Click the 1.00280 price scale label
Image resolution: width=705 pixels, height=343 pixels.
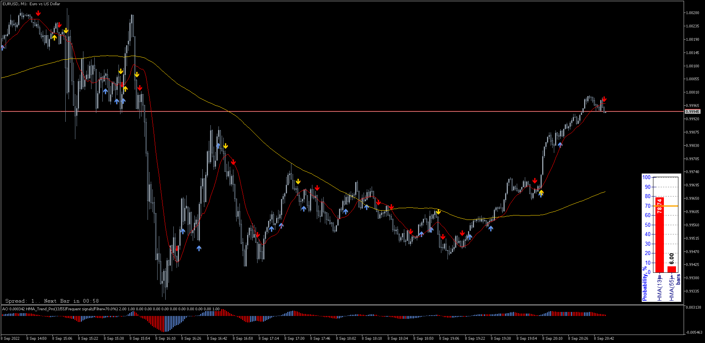coord(693,13)
